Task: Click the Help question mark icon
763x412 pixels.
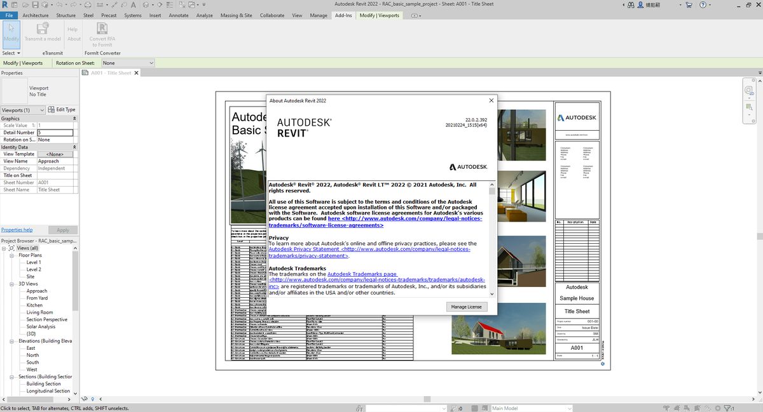Action: 703,4
